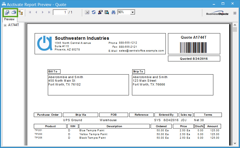Click the Southwestern Industries heading

(x=82, y=38)
